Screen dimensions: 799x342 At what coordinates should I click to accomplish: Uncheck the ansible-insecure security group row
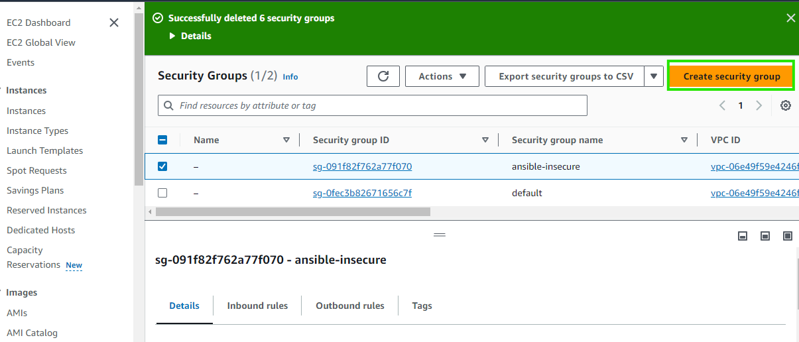pos(162,166)
